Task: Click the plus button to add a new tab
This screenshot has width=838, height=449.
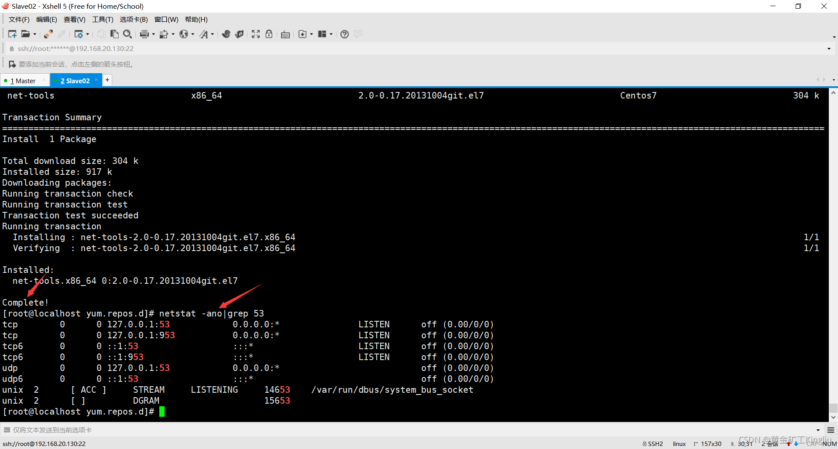Action: pos(107,80)
